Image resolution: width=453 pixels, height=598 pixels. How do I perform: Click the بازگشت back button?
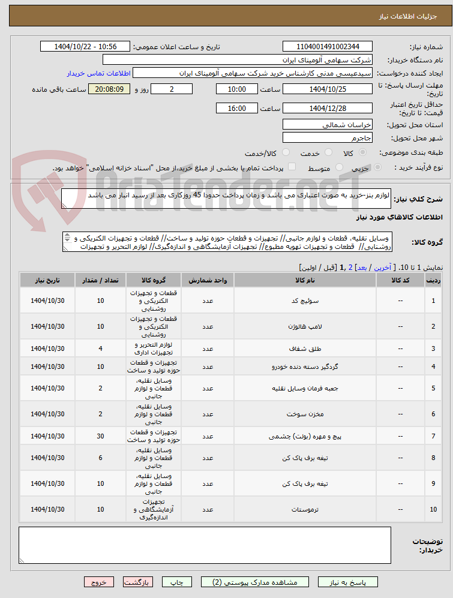tap(138, 582)
